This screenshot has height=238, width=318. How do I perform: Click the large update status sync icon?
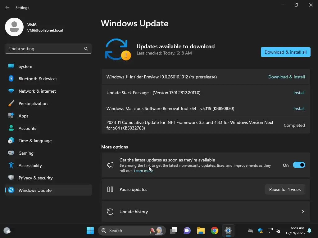[118, 49]
